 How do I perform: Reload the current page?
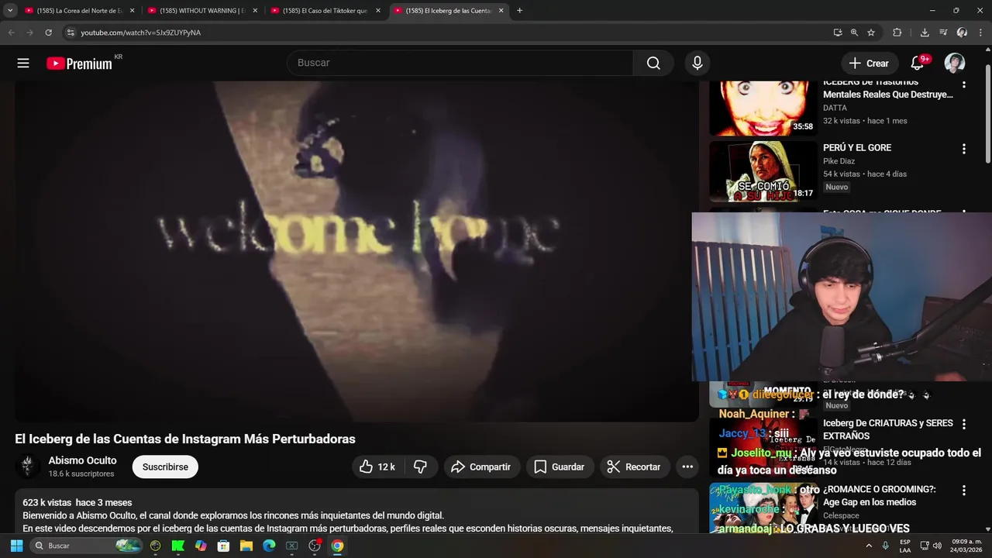[x=48, y=33]
